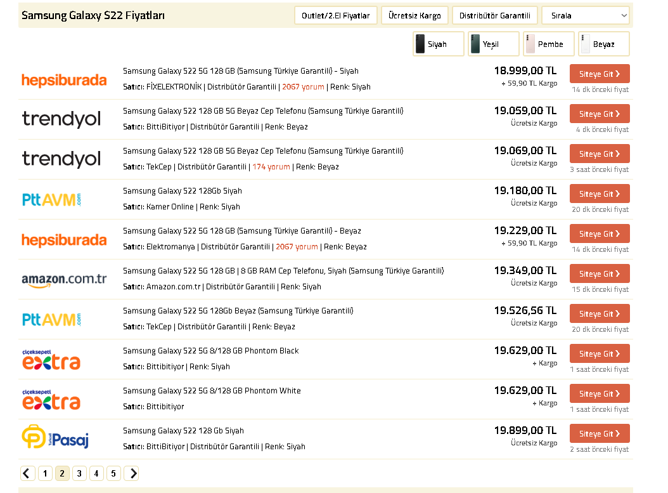Click the 19.349,00 TL price
The width and height of the screenshot is (668, 493).
(525, 270)
